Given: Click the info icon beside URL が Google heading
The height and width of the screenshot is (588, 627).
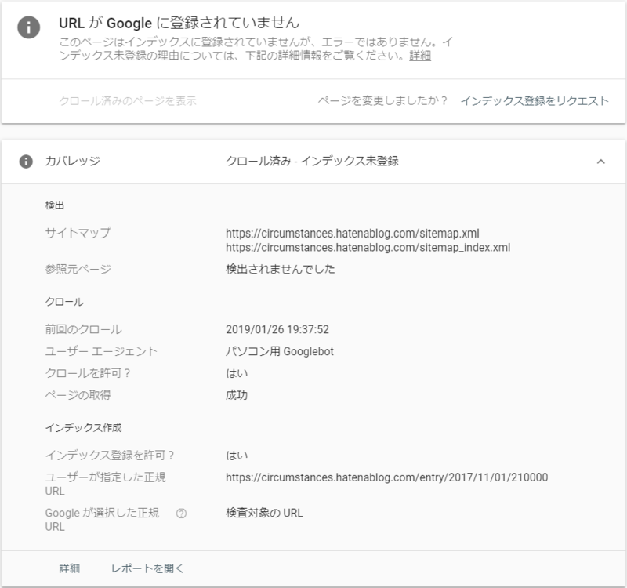Looking at the screenshot, I should (x=28, y=27).
